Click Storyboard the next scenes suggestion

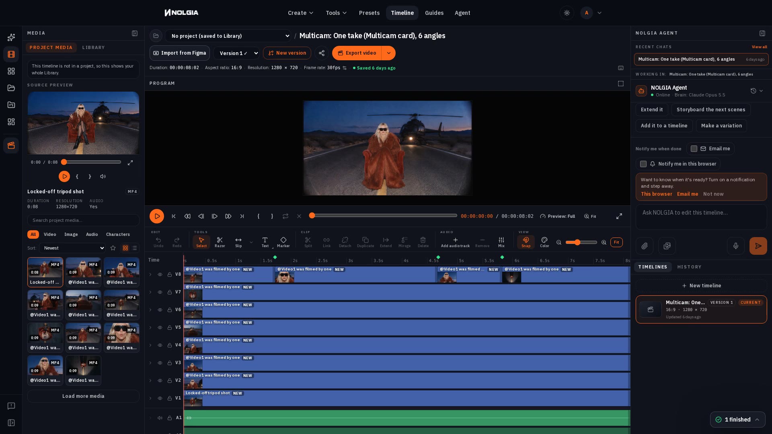pyautogui.click(x=710, y=110)
